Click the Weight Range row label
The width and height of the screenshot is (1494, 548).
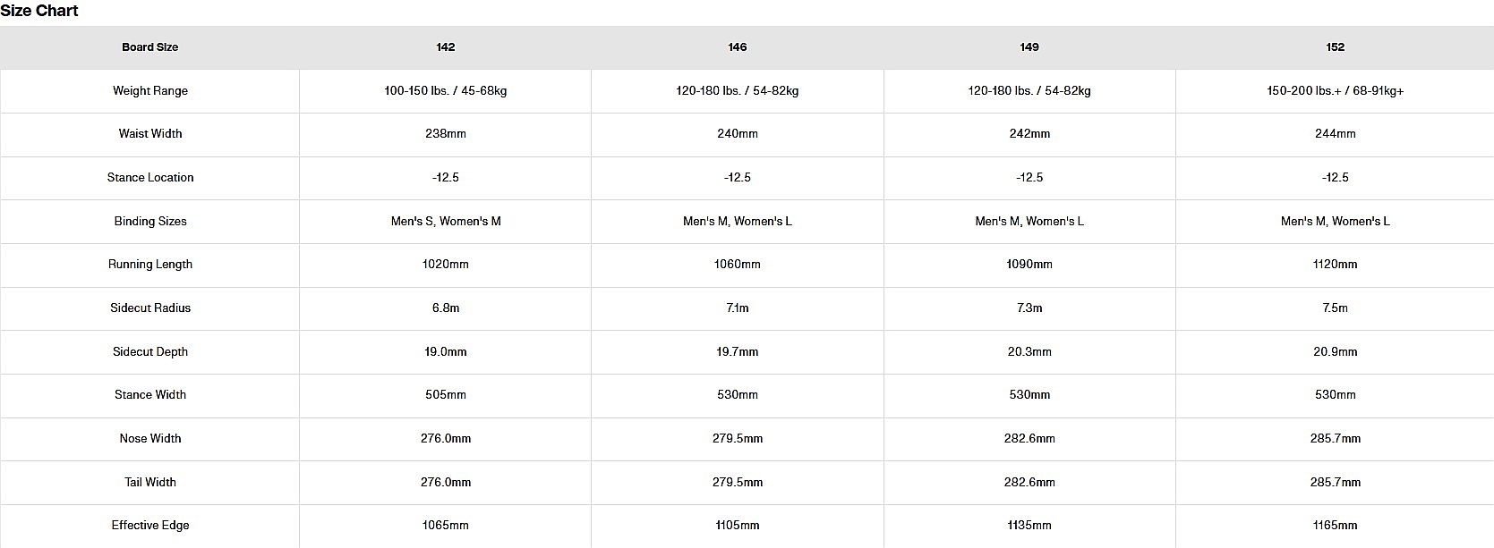click(x=150, y=90)
